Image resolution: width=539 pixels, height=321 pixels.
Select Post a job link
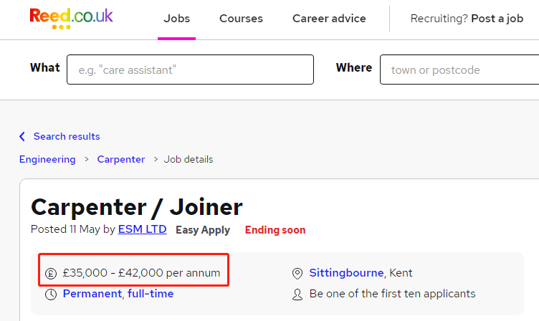[497, 19]
